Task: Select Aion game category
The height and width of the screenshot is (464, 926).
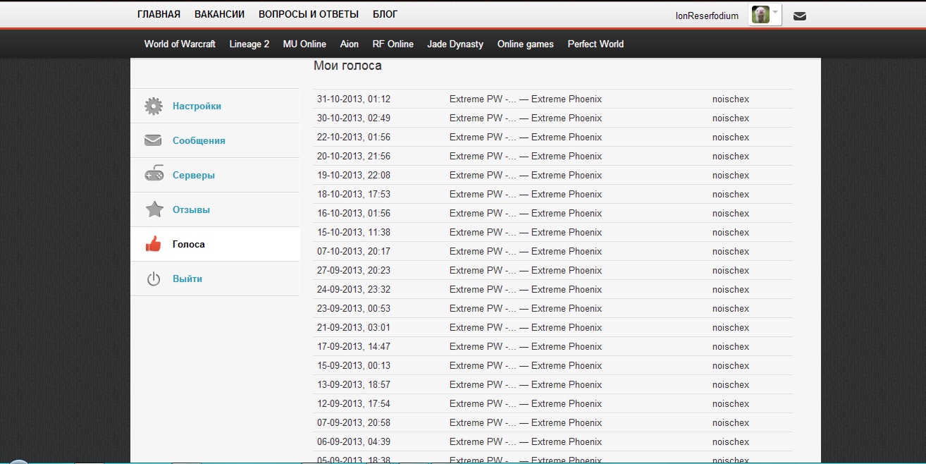Action: click(x=350, y=44)
